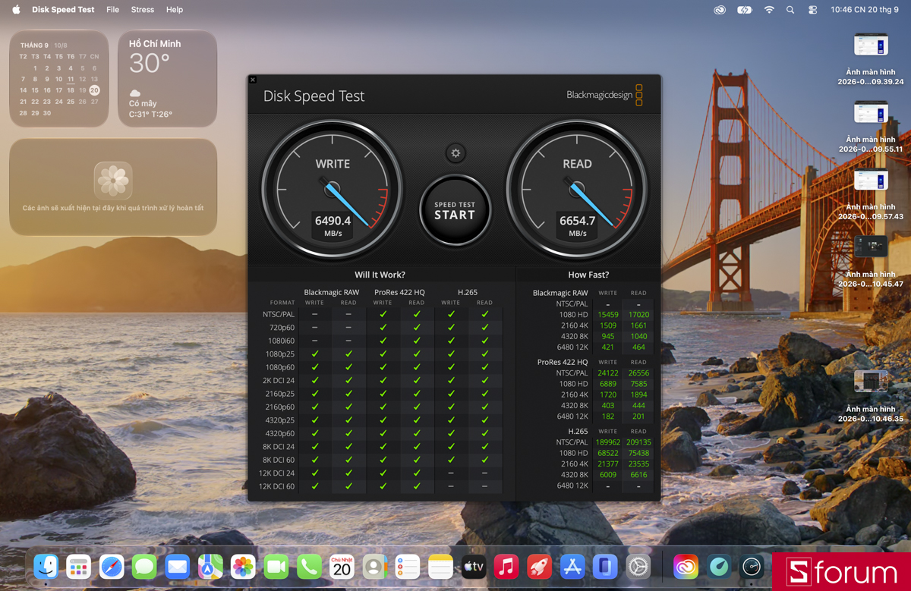Screen dimensions: 911x591
Task: Open the Disk Speed Test settings gear
Action: (455, 153)
